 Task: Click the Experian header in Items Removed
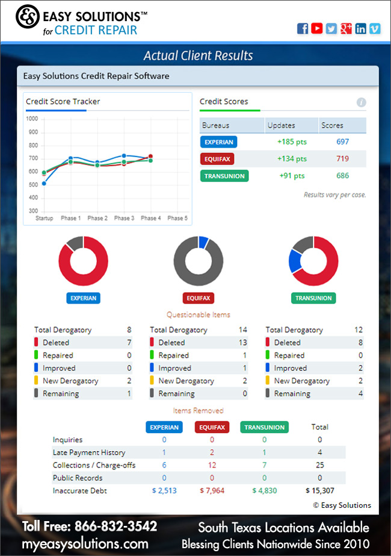tap(164, 427)
